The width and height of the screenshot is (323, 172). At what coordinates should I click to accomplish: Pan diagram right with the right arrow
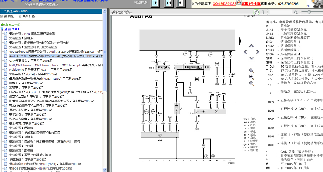[x=258, y=52]
